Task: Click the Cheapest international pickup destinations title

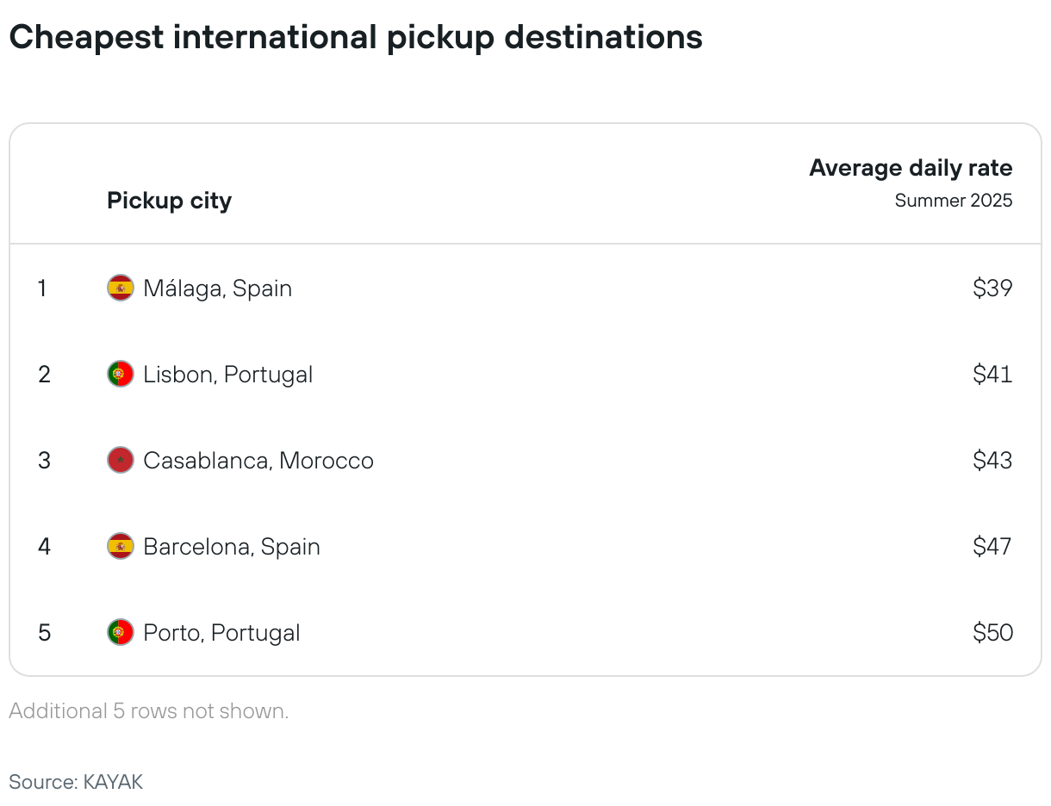Action: (356, 37)
